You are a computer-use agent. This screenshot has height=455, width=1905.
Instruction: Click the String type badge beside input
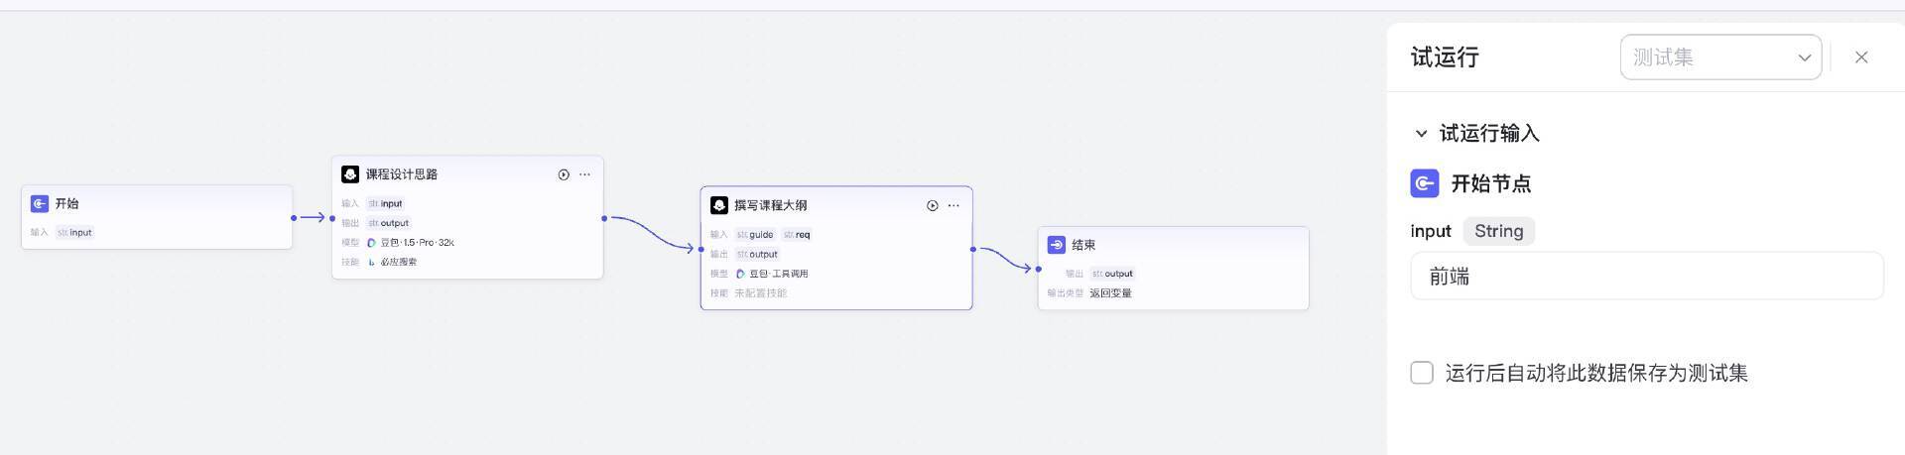[1498, 231]
